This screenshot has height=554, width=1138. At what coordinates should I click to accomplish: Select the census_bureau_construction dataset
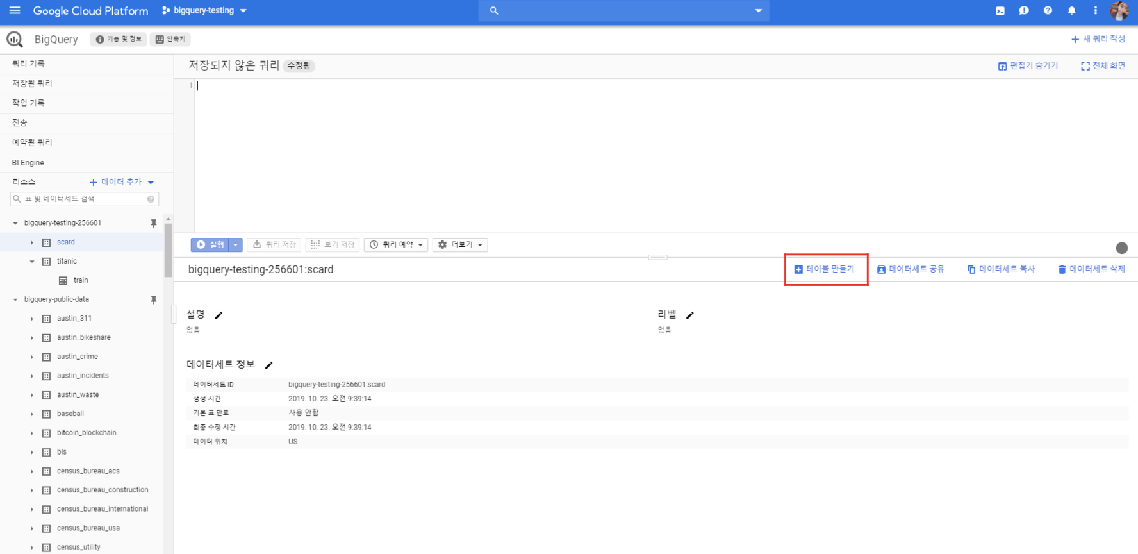[103, 490]
